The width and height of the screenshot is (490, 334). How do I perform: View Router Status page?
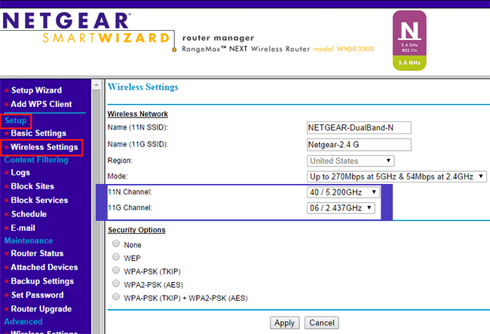pyautogui.click(x=37, y=253)
